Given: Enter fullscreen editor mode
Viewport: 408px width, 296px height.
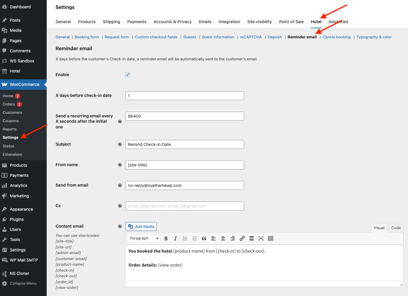Looking at the screenshot, I should tap(261, 238).
